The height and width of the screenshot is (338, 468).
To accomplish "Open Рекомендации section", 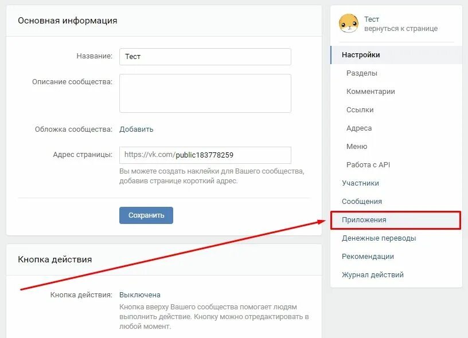I will [x=368, y=257].
